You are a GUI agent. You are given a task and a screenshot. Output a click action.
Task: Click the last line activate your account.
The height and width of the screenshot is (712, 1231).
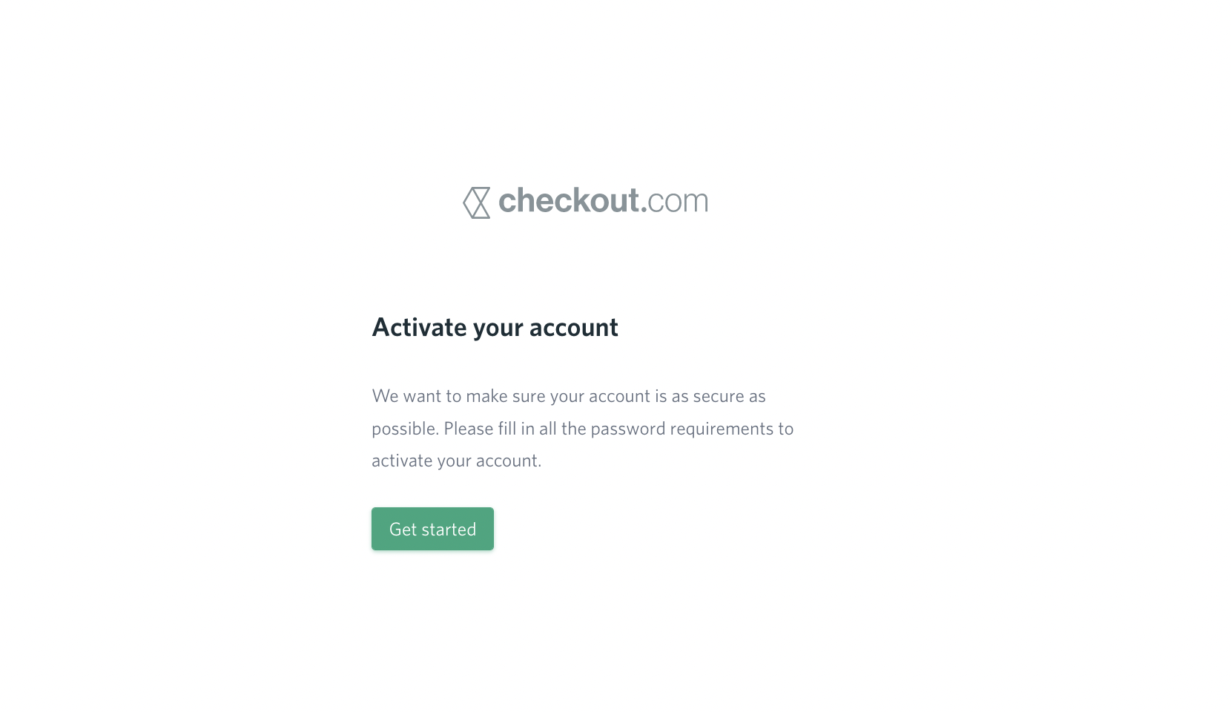[x=456, y=461]
